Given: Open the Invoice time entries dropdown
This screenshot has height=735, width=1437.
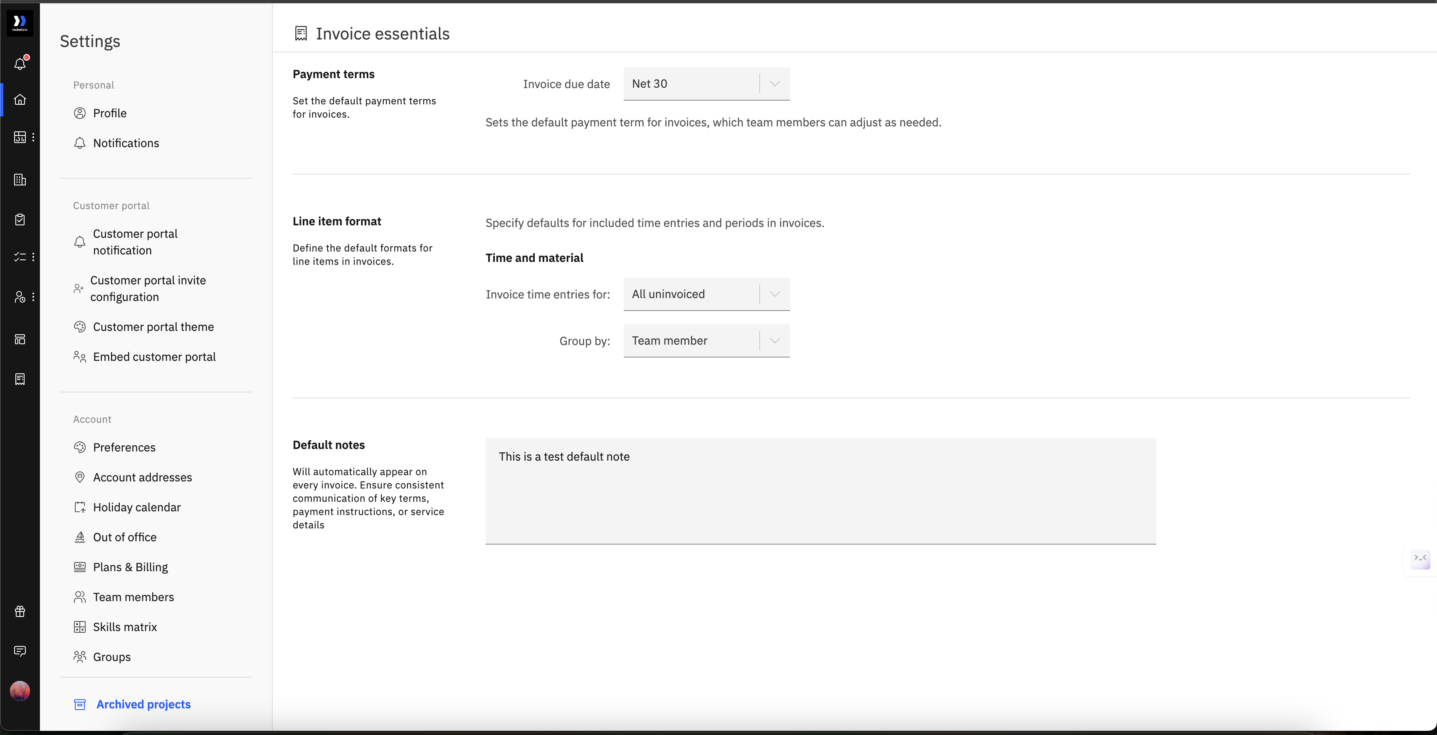Looking at the screenshot, I should pyautogui.click(x=706, y=294).
